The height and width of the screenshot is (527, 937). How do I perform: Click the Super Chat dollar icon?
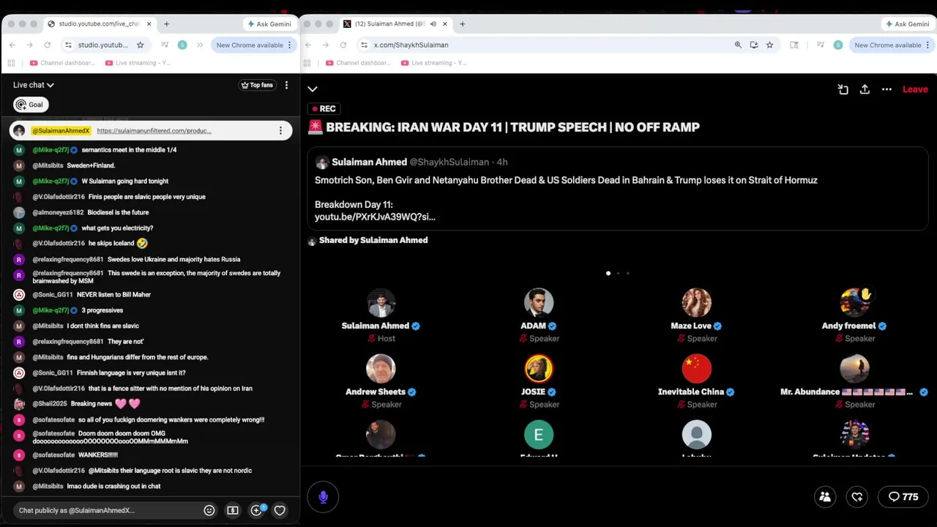233,510
